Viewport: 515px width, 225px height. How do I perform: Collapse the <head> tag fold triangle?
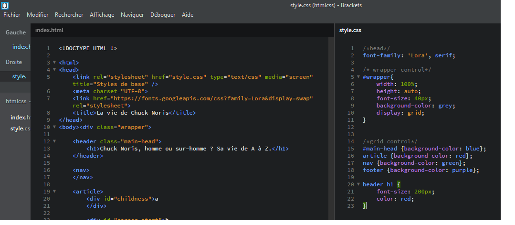click(x=54, y=69)
